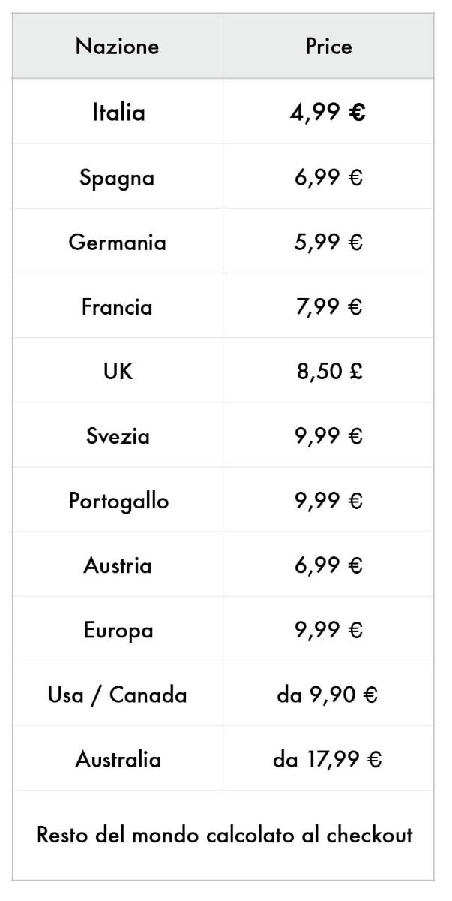
Task: Select the Usa / Canada cell
Action: tap(118, 695)
